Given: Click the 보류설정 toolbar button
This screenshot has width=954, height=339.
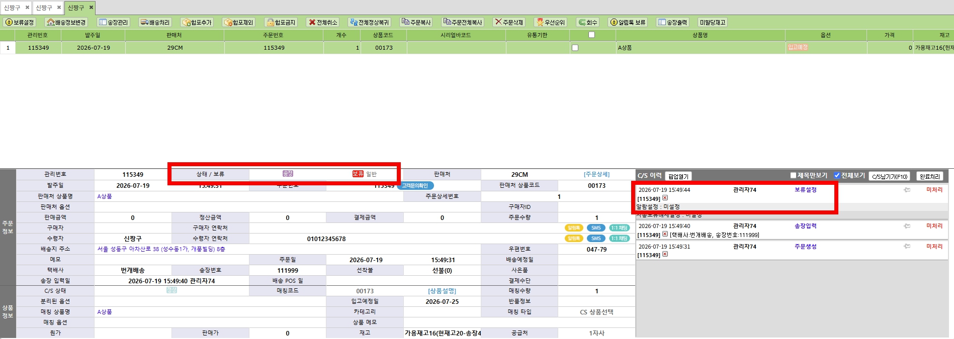Looking at the screenshot, I should [20, 22].
